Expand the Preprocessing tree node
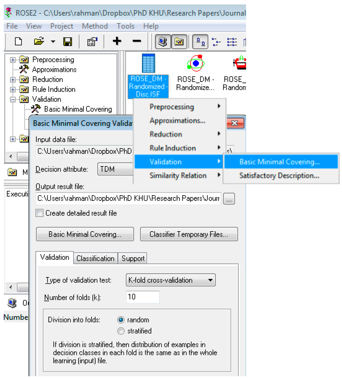342x378 pixels. tap(13, 60)
